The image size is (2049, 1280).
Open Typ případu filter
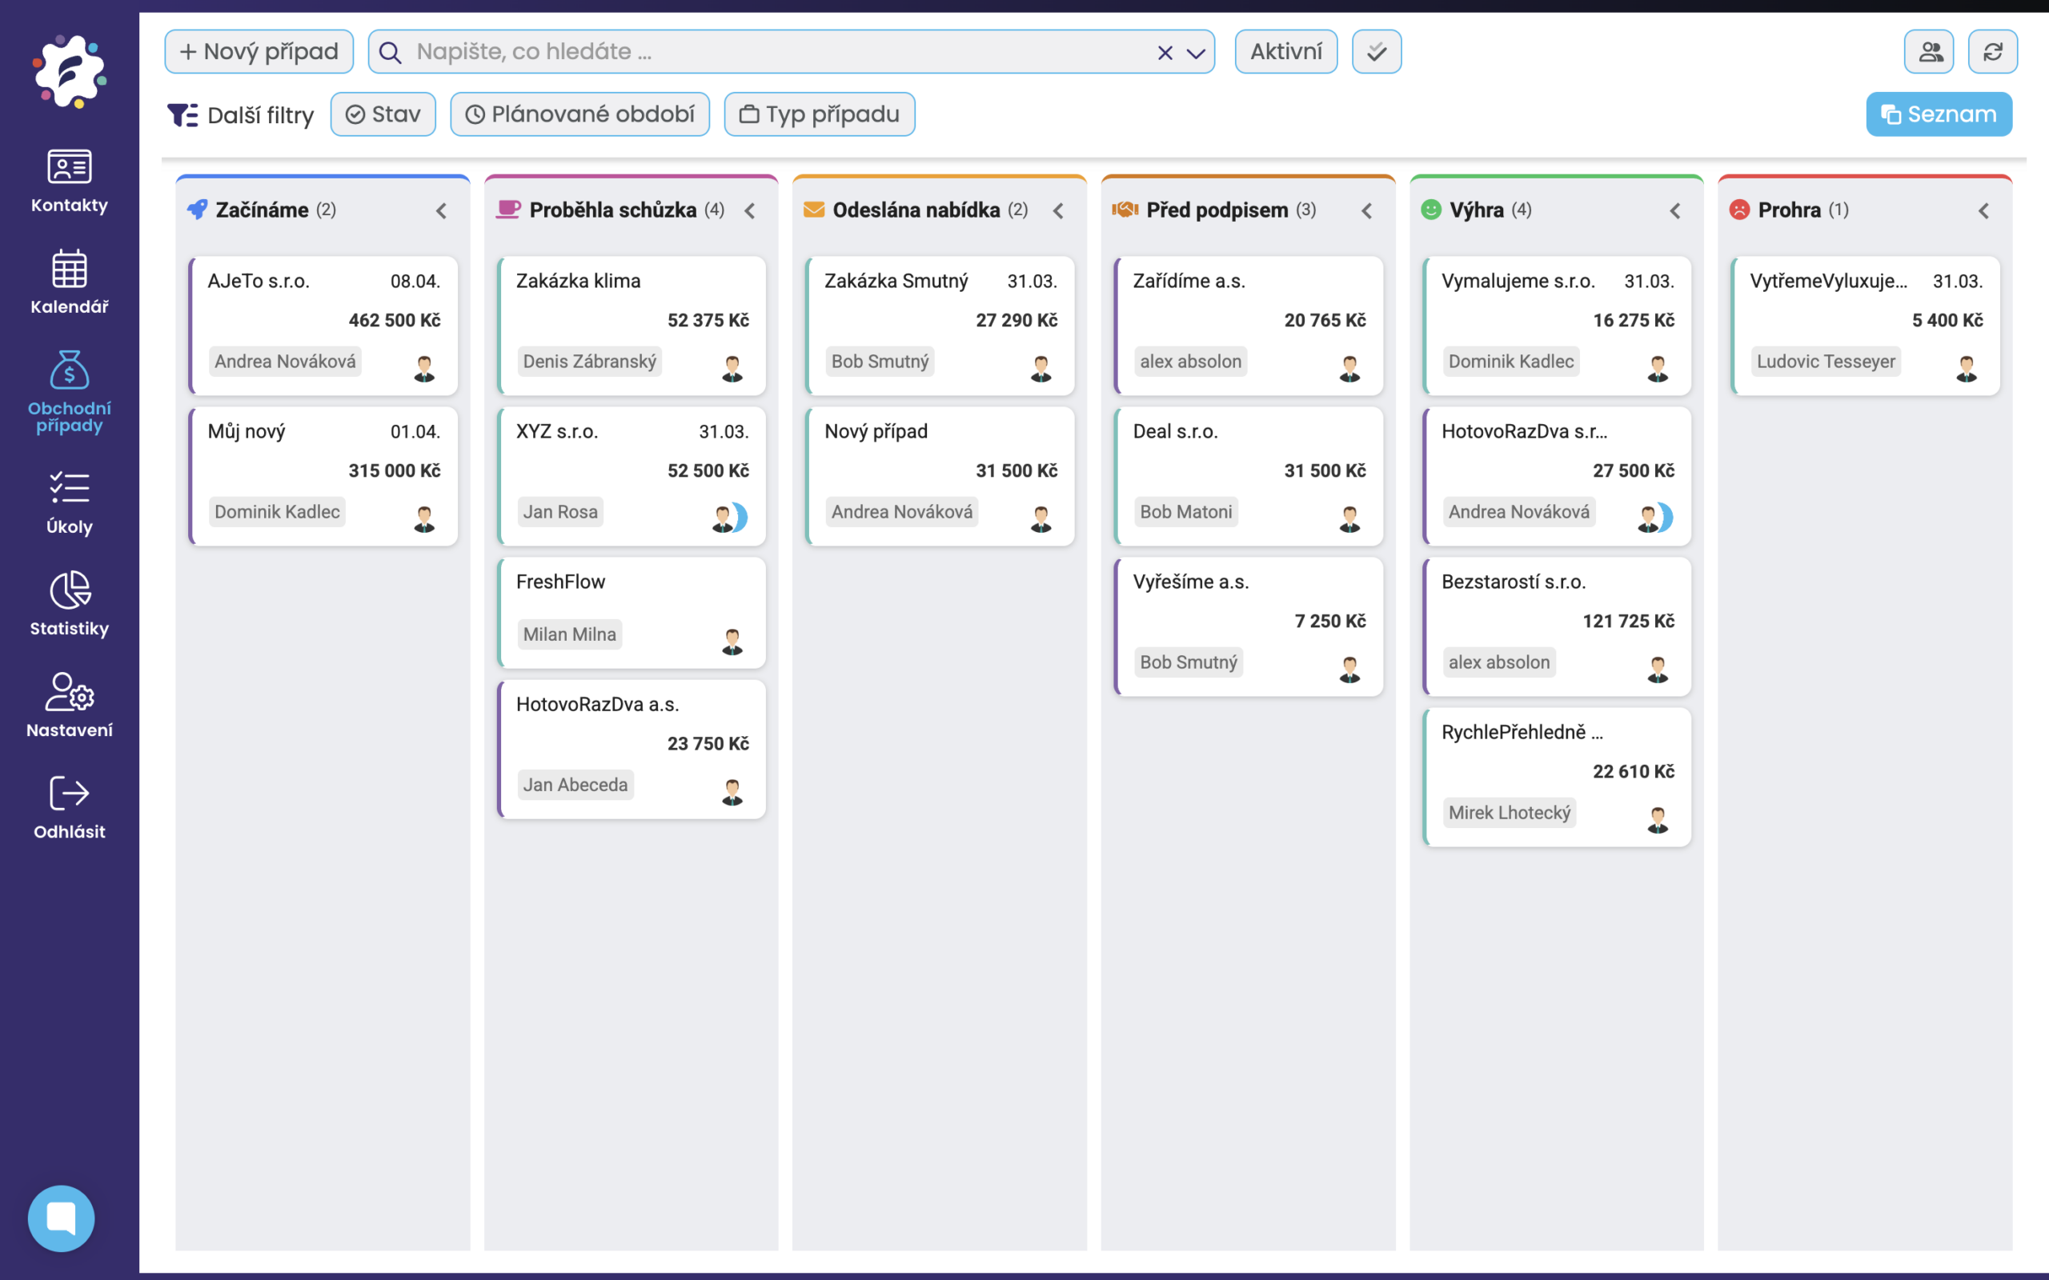[819, 114]
